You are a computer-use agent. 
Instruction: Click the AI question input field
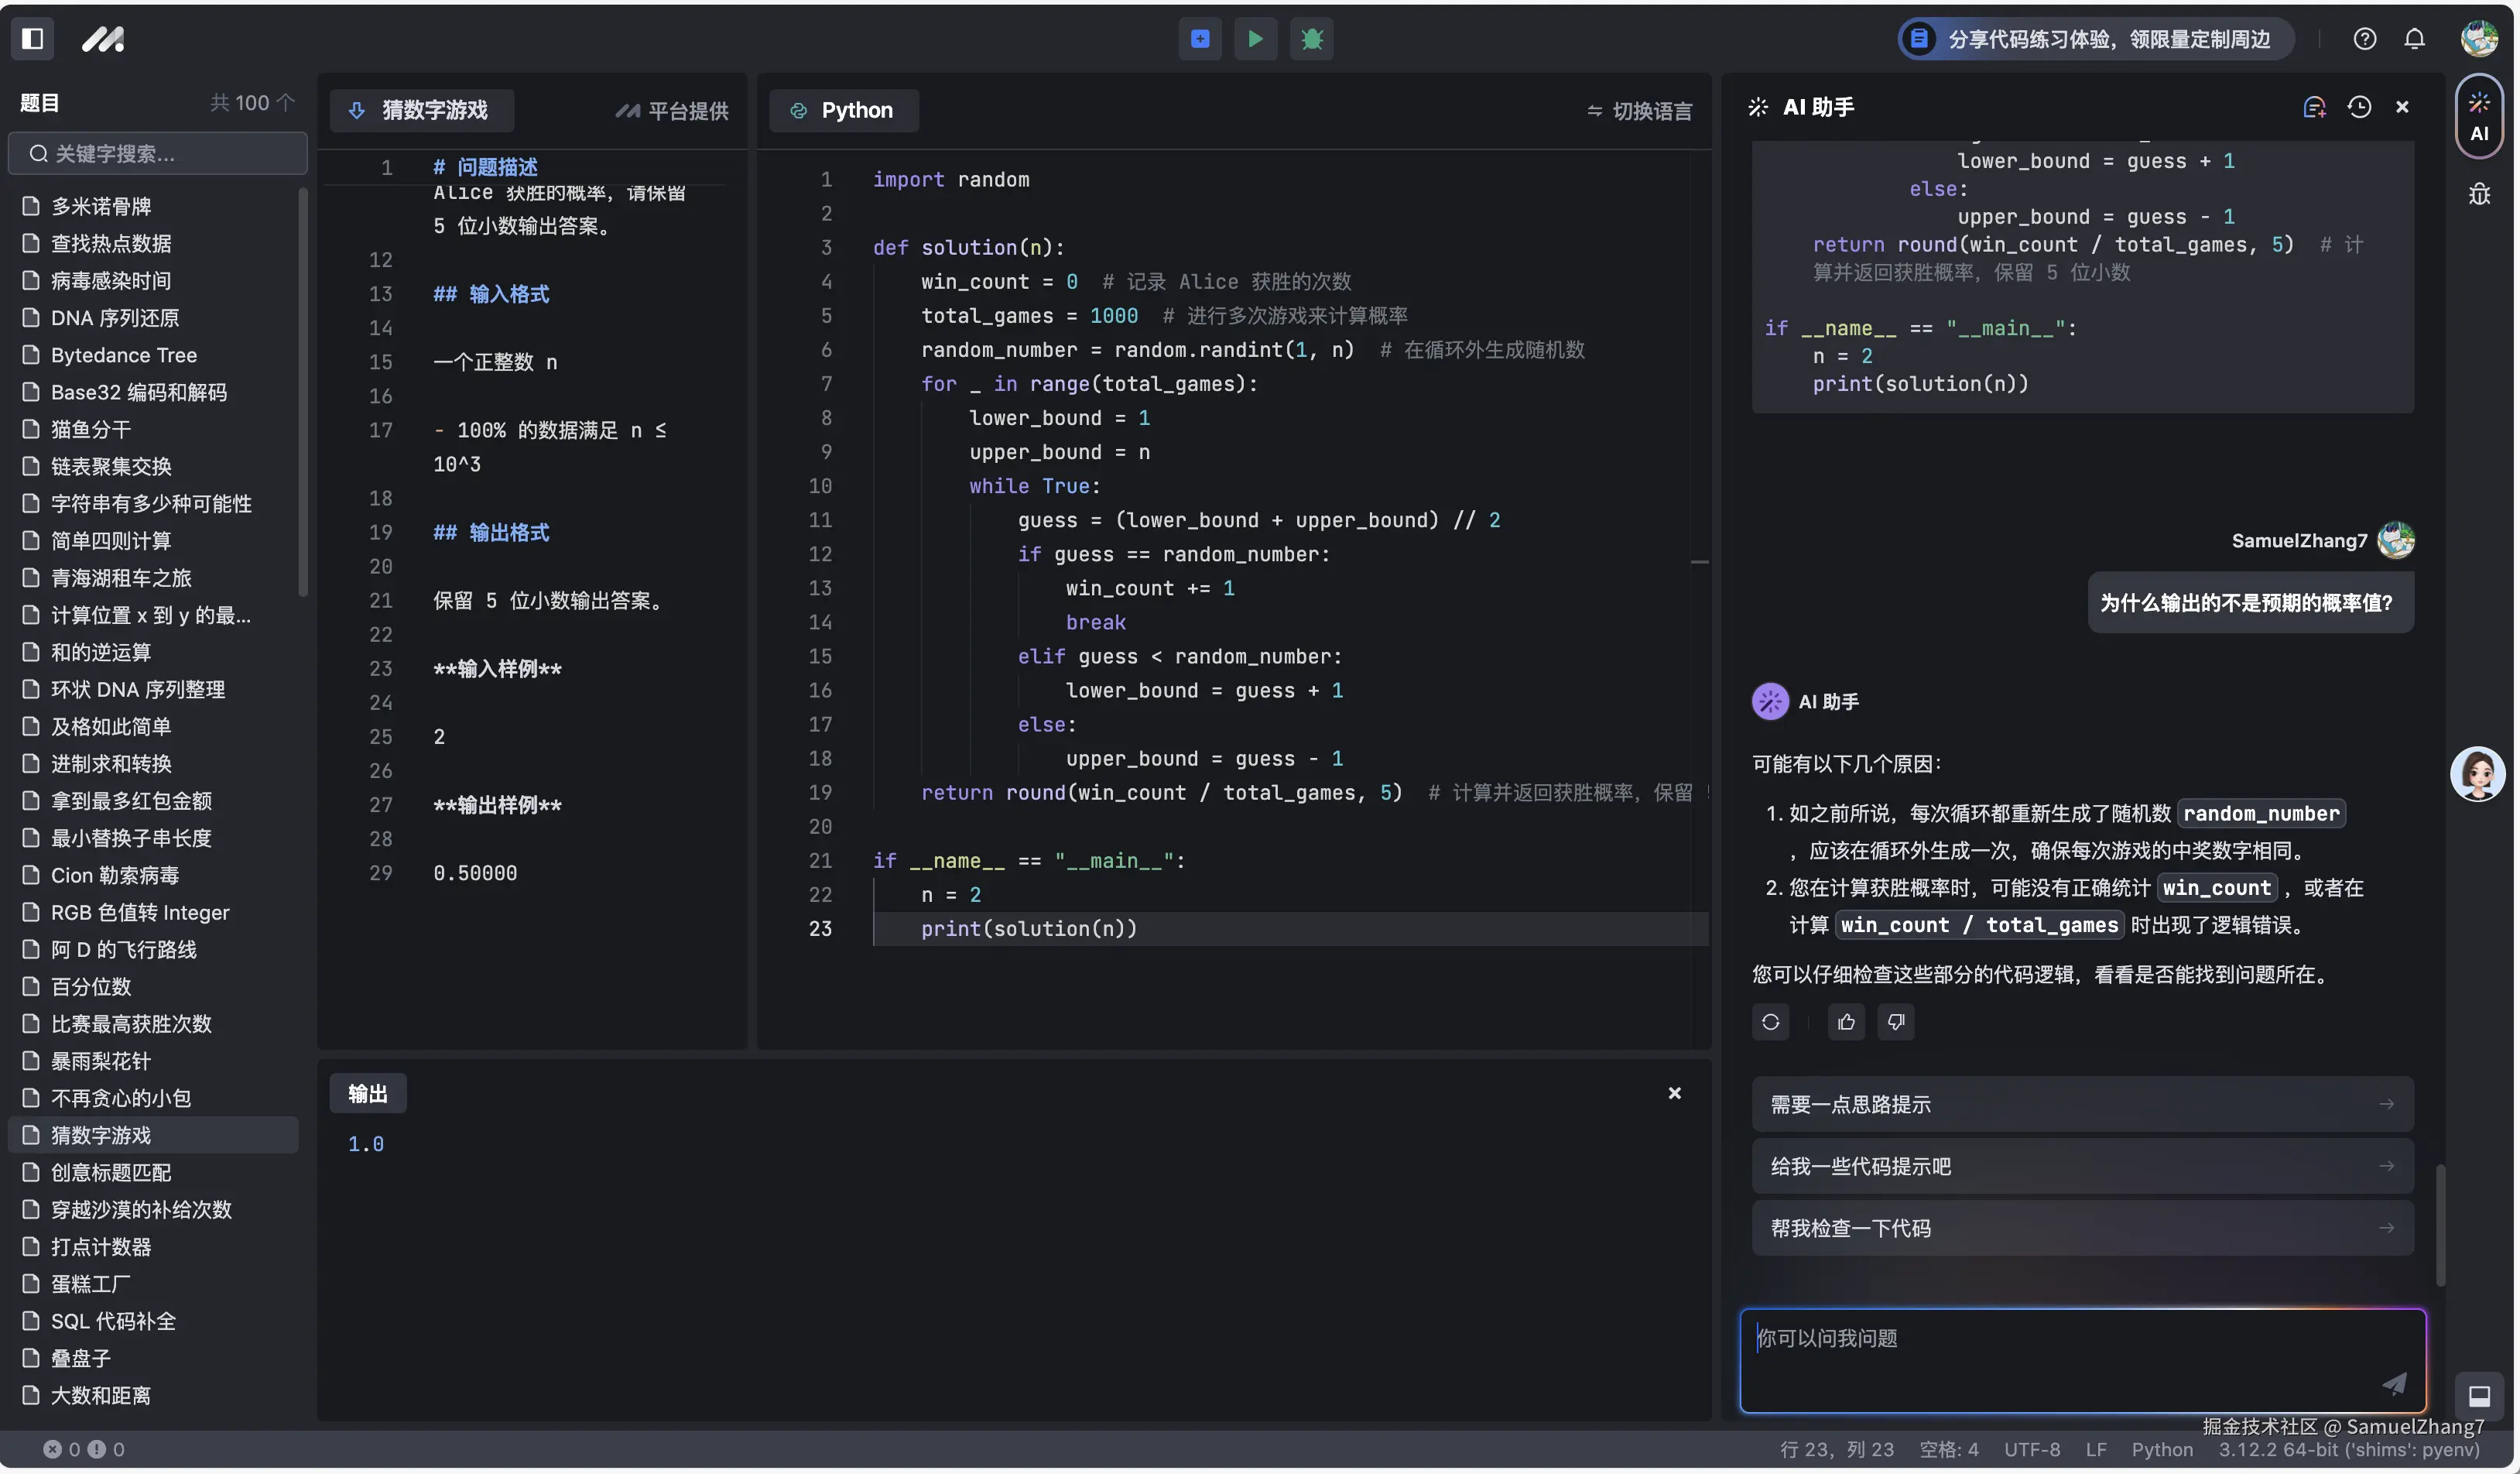pyautogui.click(x=2060, y=1355)
